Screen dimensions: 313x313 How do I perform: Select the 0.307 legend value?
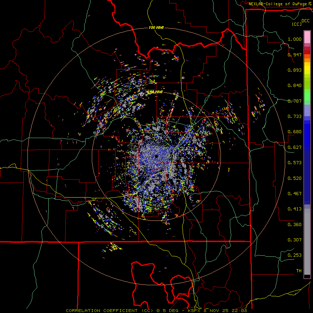point(295,240)
